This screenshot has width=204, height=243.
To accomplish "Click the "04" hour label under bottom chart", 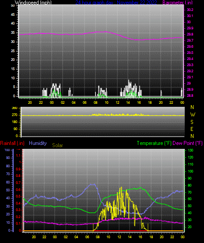I will click(76, 237).
